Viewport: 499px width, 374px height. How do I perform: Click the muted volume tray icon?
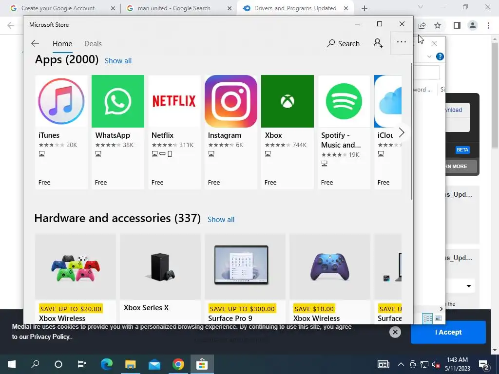point(436,364)
